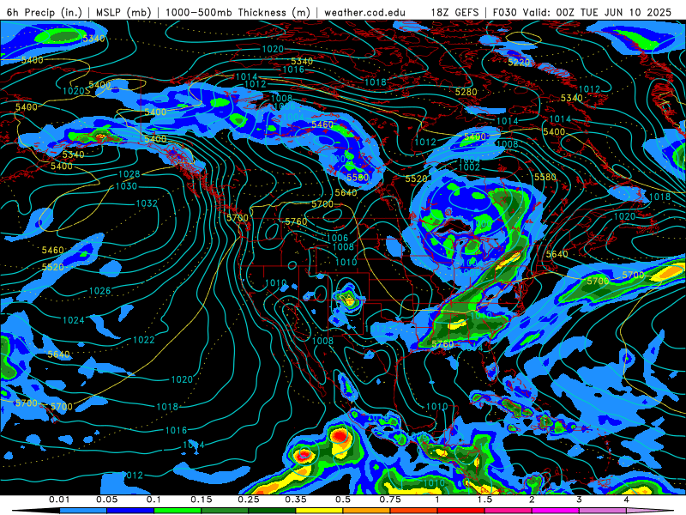This screenshot has height=515, width=686.
Task: Click the 0.5 legend scale value
Action: pos(343,500)
